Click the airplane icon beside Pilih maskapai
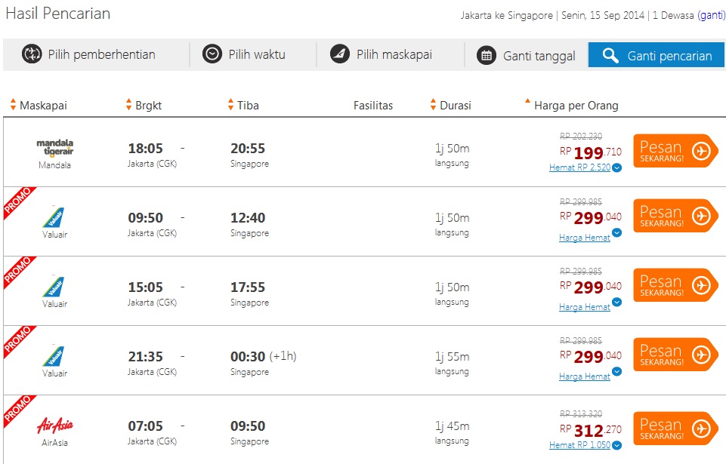The width and height of the screenshot is (726, 464). click(x=340, y=54)
